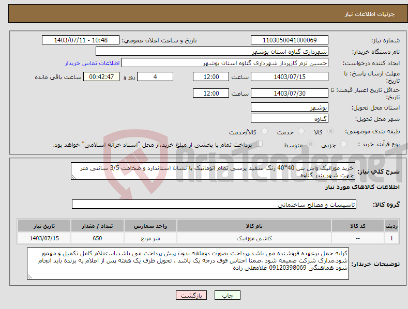Click the resize handle of description text area
Screen dimensions: 408x309
pyautogui.click(x=73, y=177)
